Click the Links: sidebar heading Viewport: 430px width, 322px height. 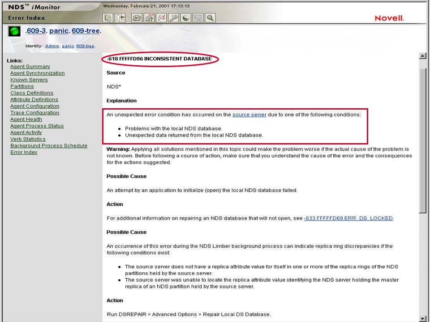(15, 61)
